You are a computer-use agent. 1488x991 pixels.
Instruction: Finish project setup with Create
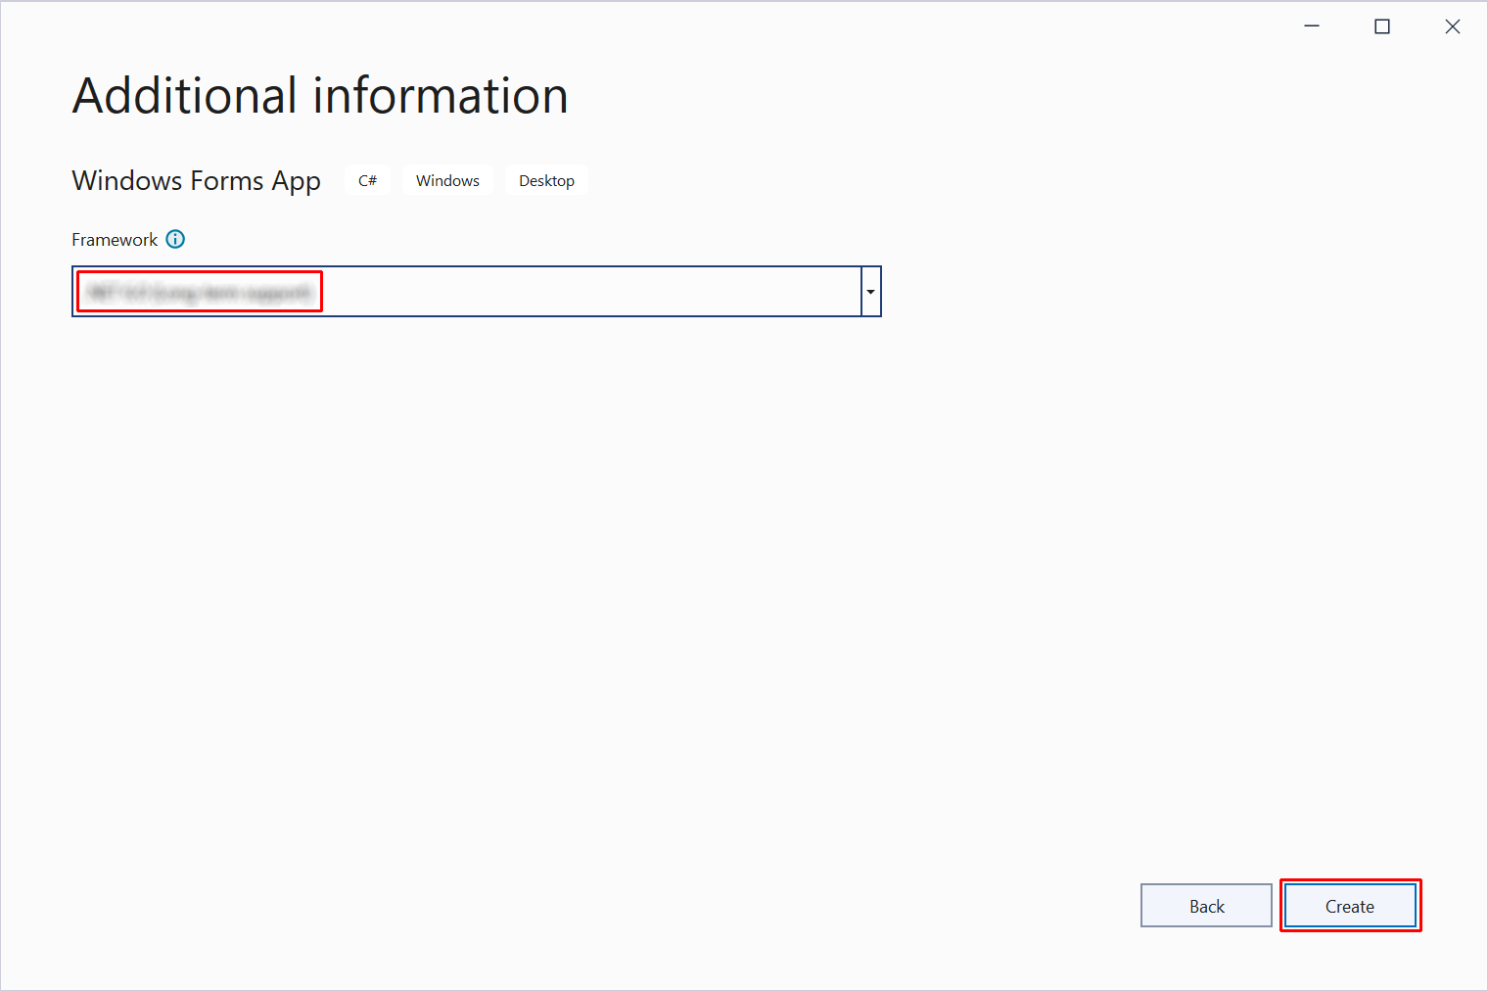tap(1349, 906)
